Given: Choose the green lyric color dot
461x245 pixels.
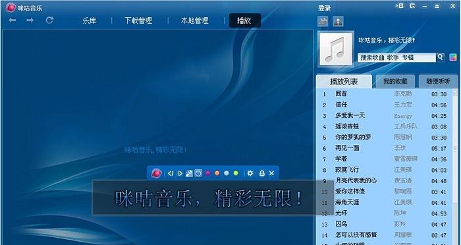Looking at the screenshot, I should click(x=236, y=173).
